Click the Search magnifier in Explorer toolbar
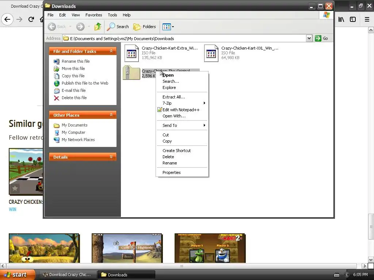Image resolution: width=374 pixels, height=280 pixels. pos(118,27)
